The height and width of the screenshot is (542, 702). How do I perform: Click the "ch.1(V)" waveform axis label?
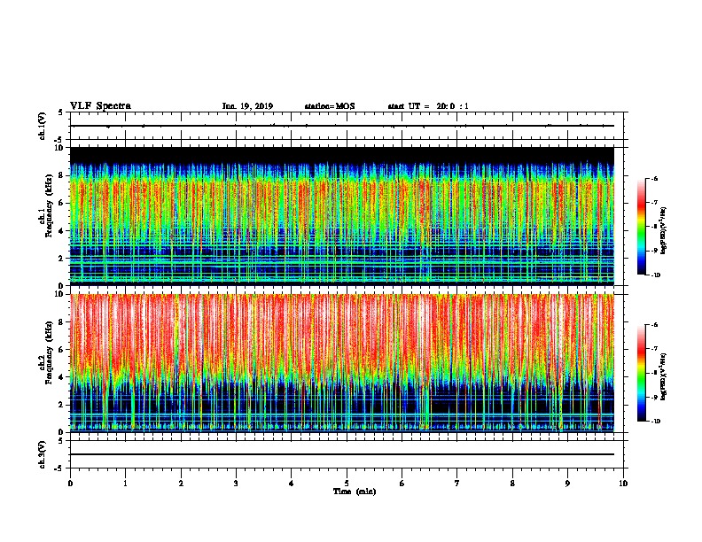42,126
